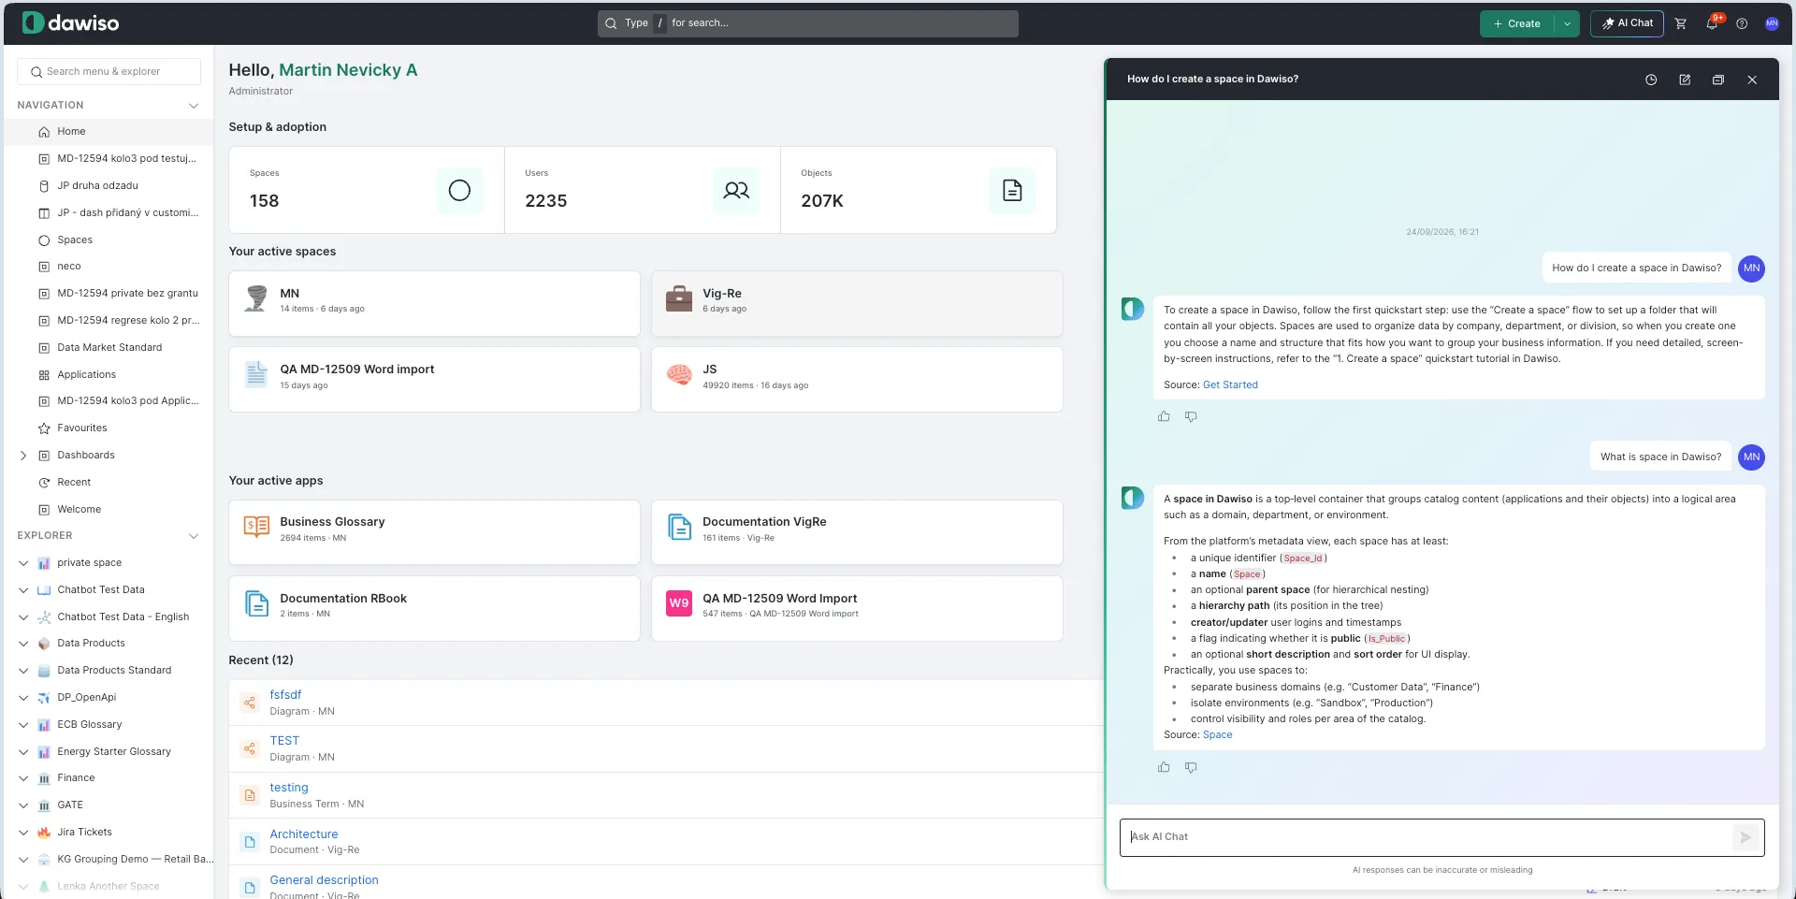The height and width of the screenshot is (899, 1796).
Task: Expand Jira Tickets chevron
Action: click(23, 833)
